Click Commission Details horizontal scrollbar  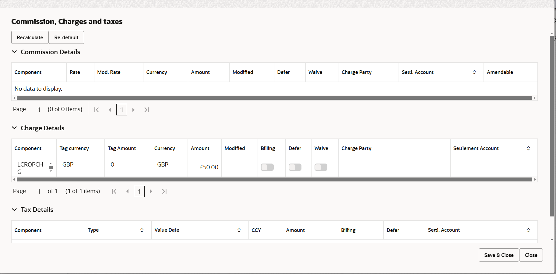(x=274, y=98)
